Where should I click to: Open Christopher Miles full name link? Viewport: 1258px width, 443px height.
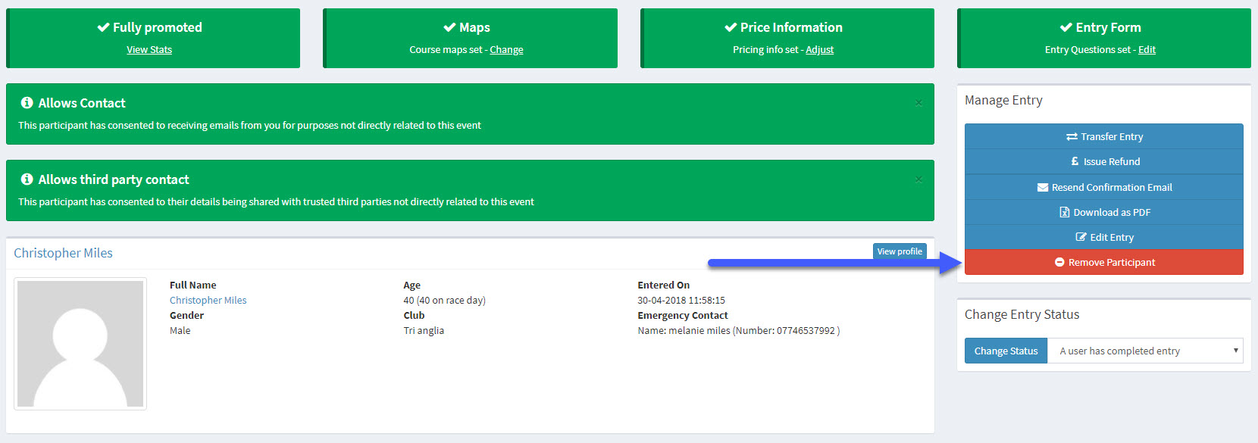click(x=208, y=301)
